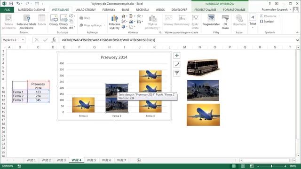Open radar/stock chart dropdown in Wykresy
301x169 pixels.
coord(140,16)
